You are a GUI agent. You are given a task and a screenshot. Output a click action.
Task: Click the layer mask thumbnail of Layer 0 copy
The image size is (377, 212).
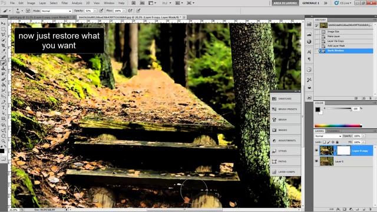coord(343,151)
